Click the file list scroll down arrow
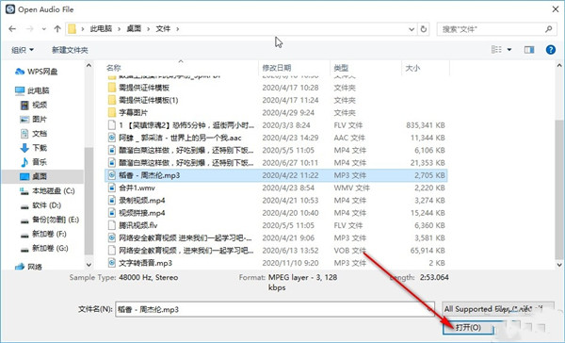 [x=559, y=265]
